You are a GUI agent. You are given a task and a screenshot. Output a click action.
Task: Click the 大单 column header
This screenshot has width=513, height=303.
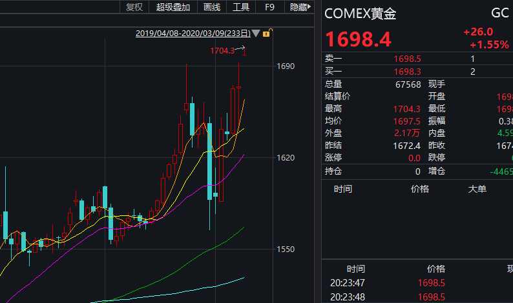[477, 189]
